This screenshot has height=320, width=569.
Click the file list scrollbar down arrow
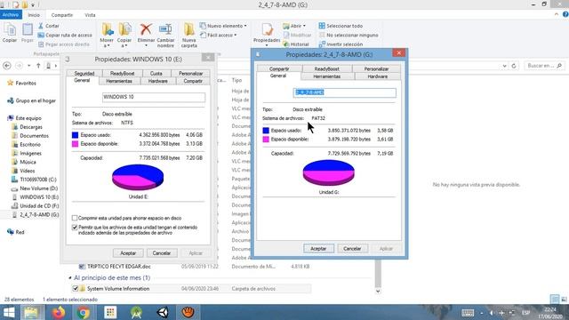[378, 291]
